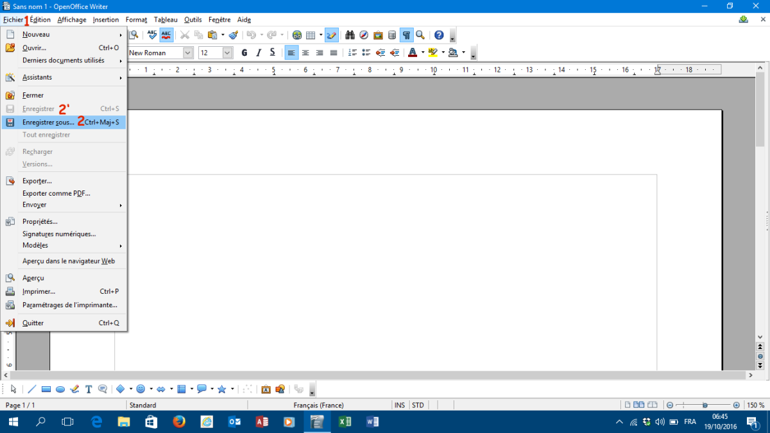Click the Paste clipboard icon

coord(212,35)
